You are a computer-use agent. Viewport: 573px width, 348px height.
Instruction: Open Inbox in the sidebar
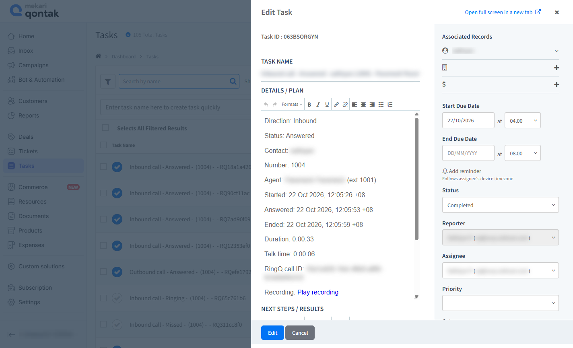point(26,51)
